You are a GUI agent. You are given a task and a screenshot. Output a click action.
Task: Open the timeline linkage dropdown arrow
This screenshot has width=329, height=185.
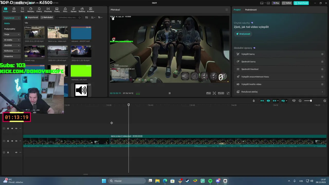click(x=278, y=101)
